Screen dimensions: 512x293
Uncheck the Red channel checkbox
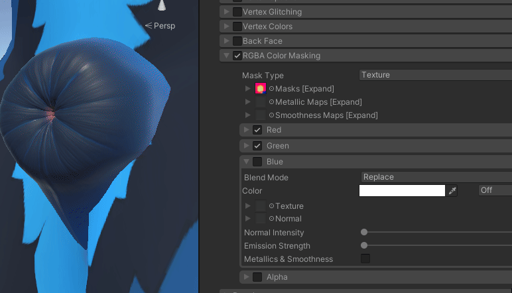pyautogui.click(x=257, y=130)
